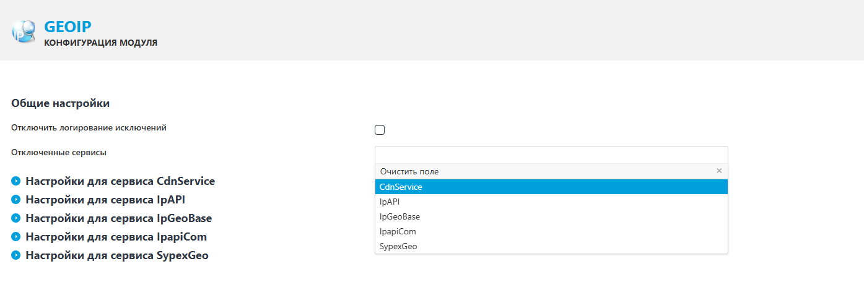The width and height of the screenshot is (864, 290).
Task: Expand the 'Настройки для сервиса CdnService' section heading
Action: click(x=120, y=181)
